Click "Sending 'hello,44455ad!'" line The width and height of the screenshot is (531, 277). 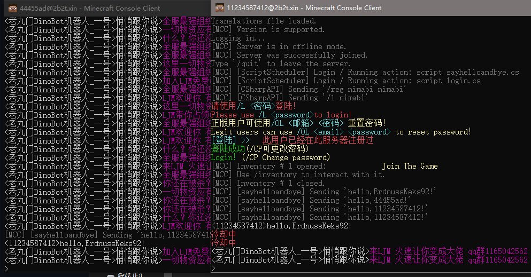click(311, 200)
